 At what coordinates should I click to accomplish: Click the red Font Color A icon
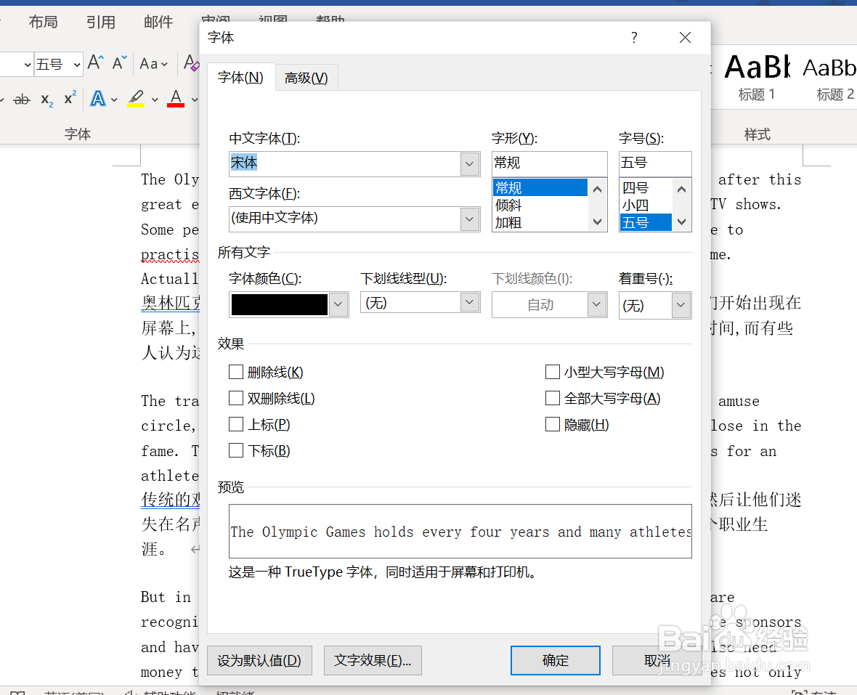176,99
